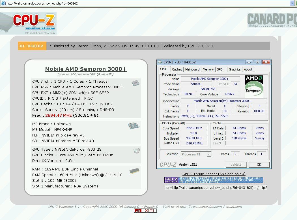The width and height of the screenshot is (297, 220).
Task: Click the Specification field value
Action: tap(224, 101)
